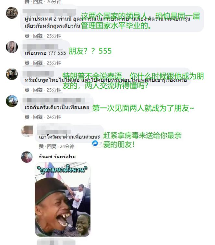This screenshot has width=215, height=245.
Task: Reply to the เพื่อนหรอ ??? 555 comment
Action: click(38, 63)
